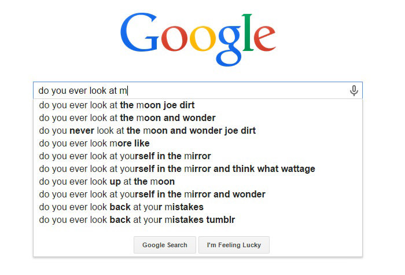Click the microphone voice search icon
The width and height of the screenshot is (405, 275).
tap(354, 90)
